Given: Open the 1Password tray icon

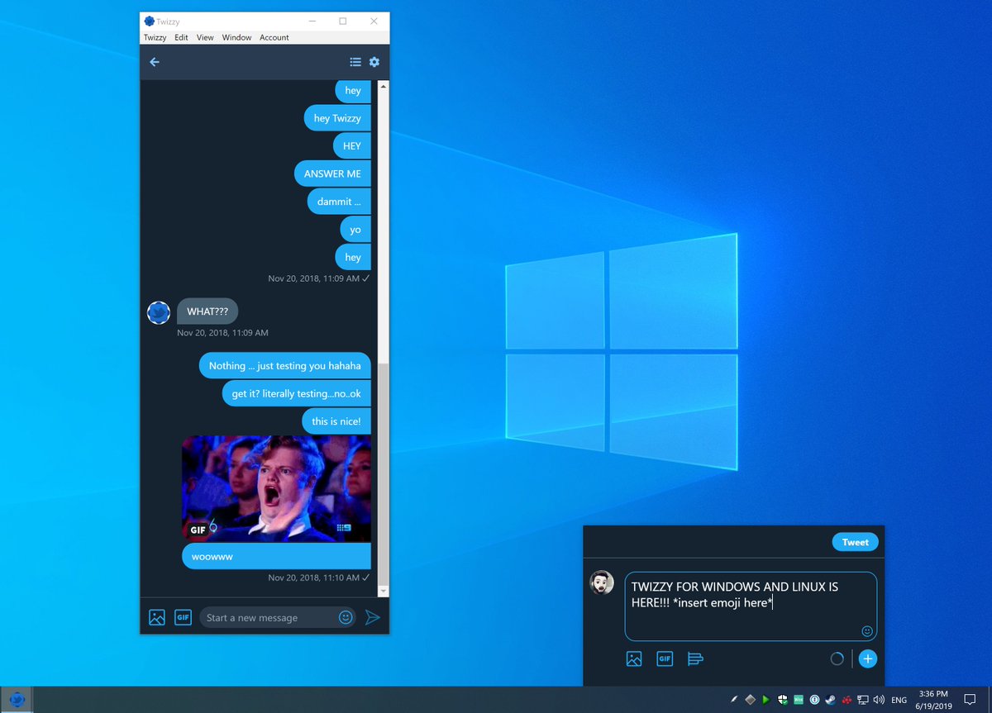Looking at the screenshot, I should [x=814, y=700].
